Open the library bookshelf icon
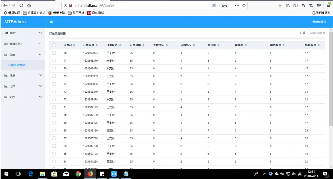Viewport: 333px width, 179px height. coord(288,5)
